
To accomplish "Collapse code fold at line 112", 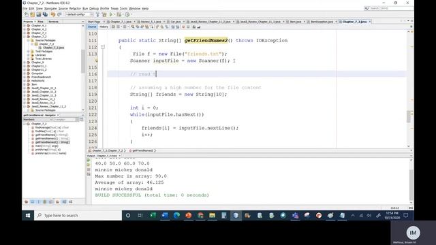I will (103, 47).
